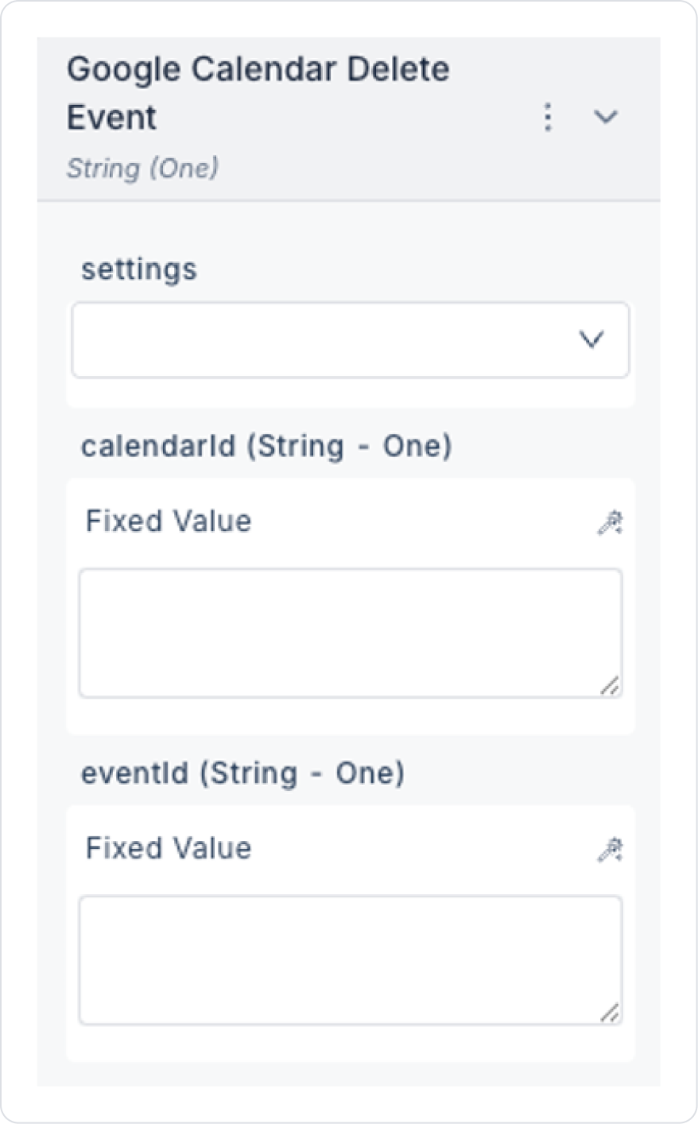Collapse the Google Calendar Delete Event panel
Image resolution: width=698 pixels, height=1124 pixels.
click(x=606, y=118)
